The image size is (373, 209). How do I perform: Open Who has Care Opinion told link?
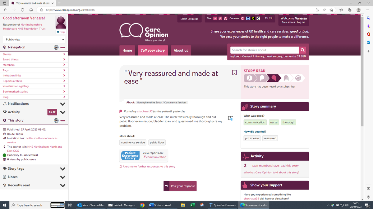pyautogui.click(x=272, y=172)
